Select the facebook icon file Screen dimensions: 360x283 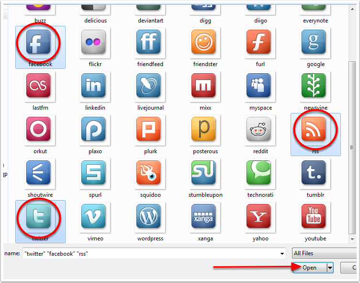pyautogui.click(x=38, y=42)
